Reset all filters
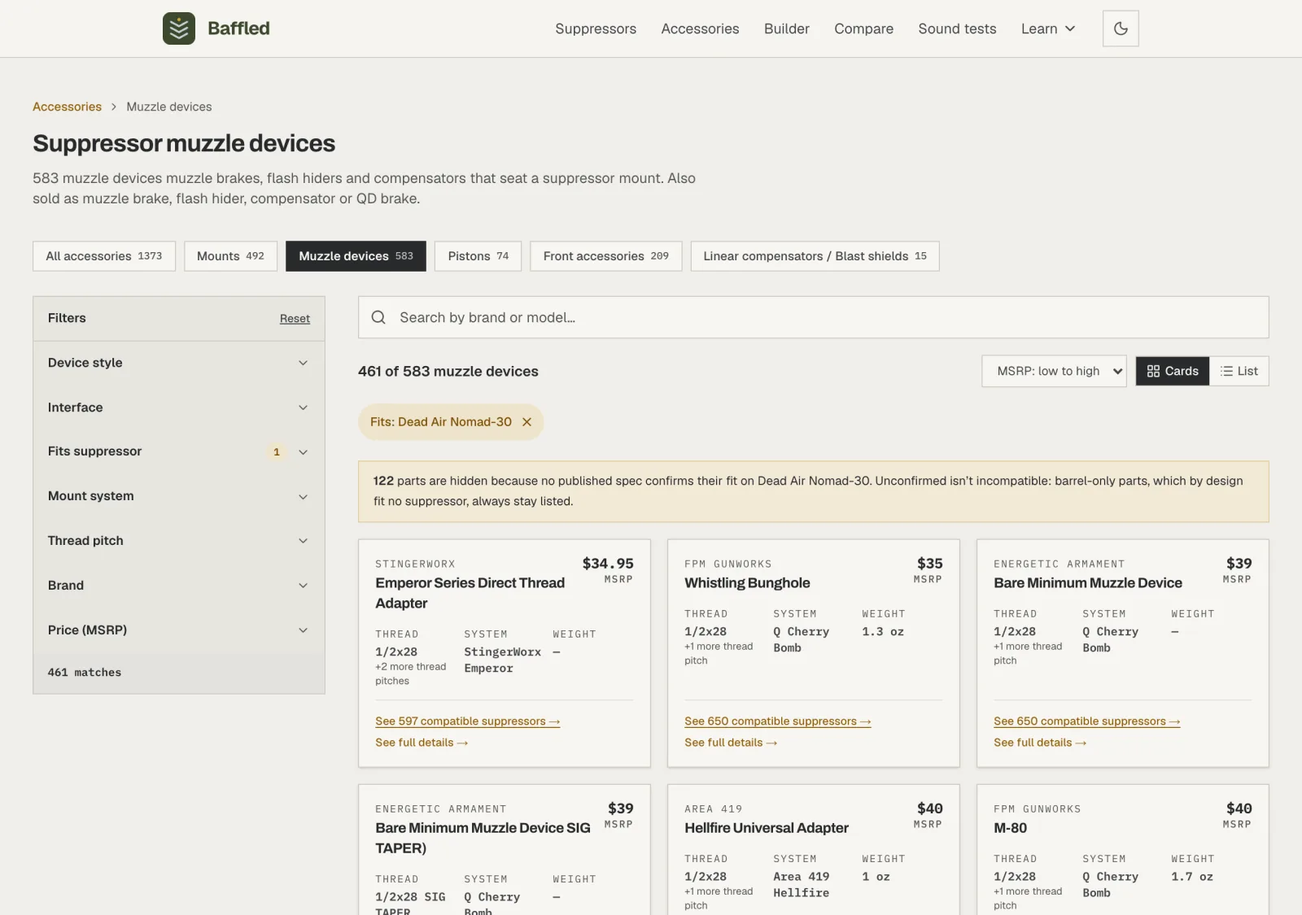The width and height of the screenshot is (1302, 915). (x=295, y=319)
